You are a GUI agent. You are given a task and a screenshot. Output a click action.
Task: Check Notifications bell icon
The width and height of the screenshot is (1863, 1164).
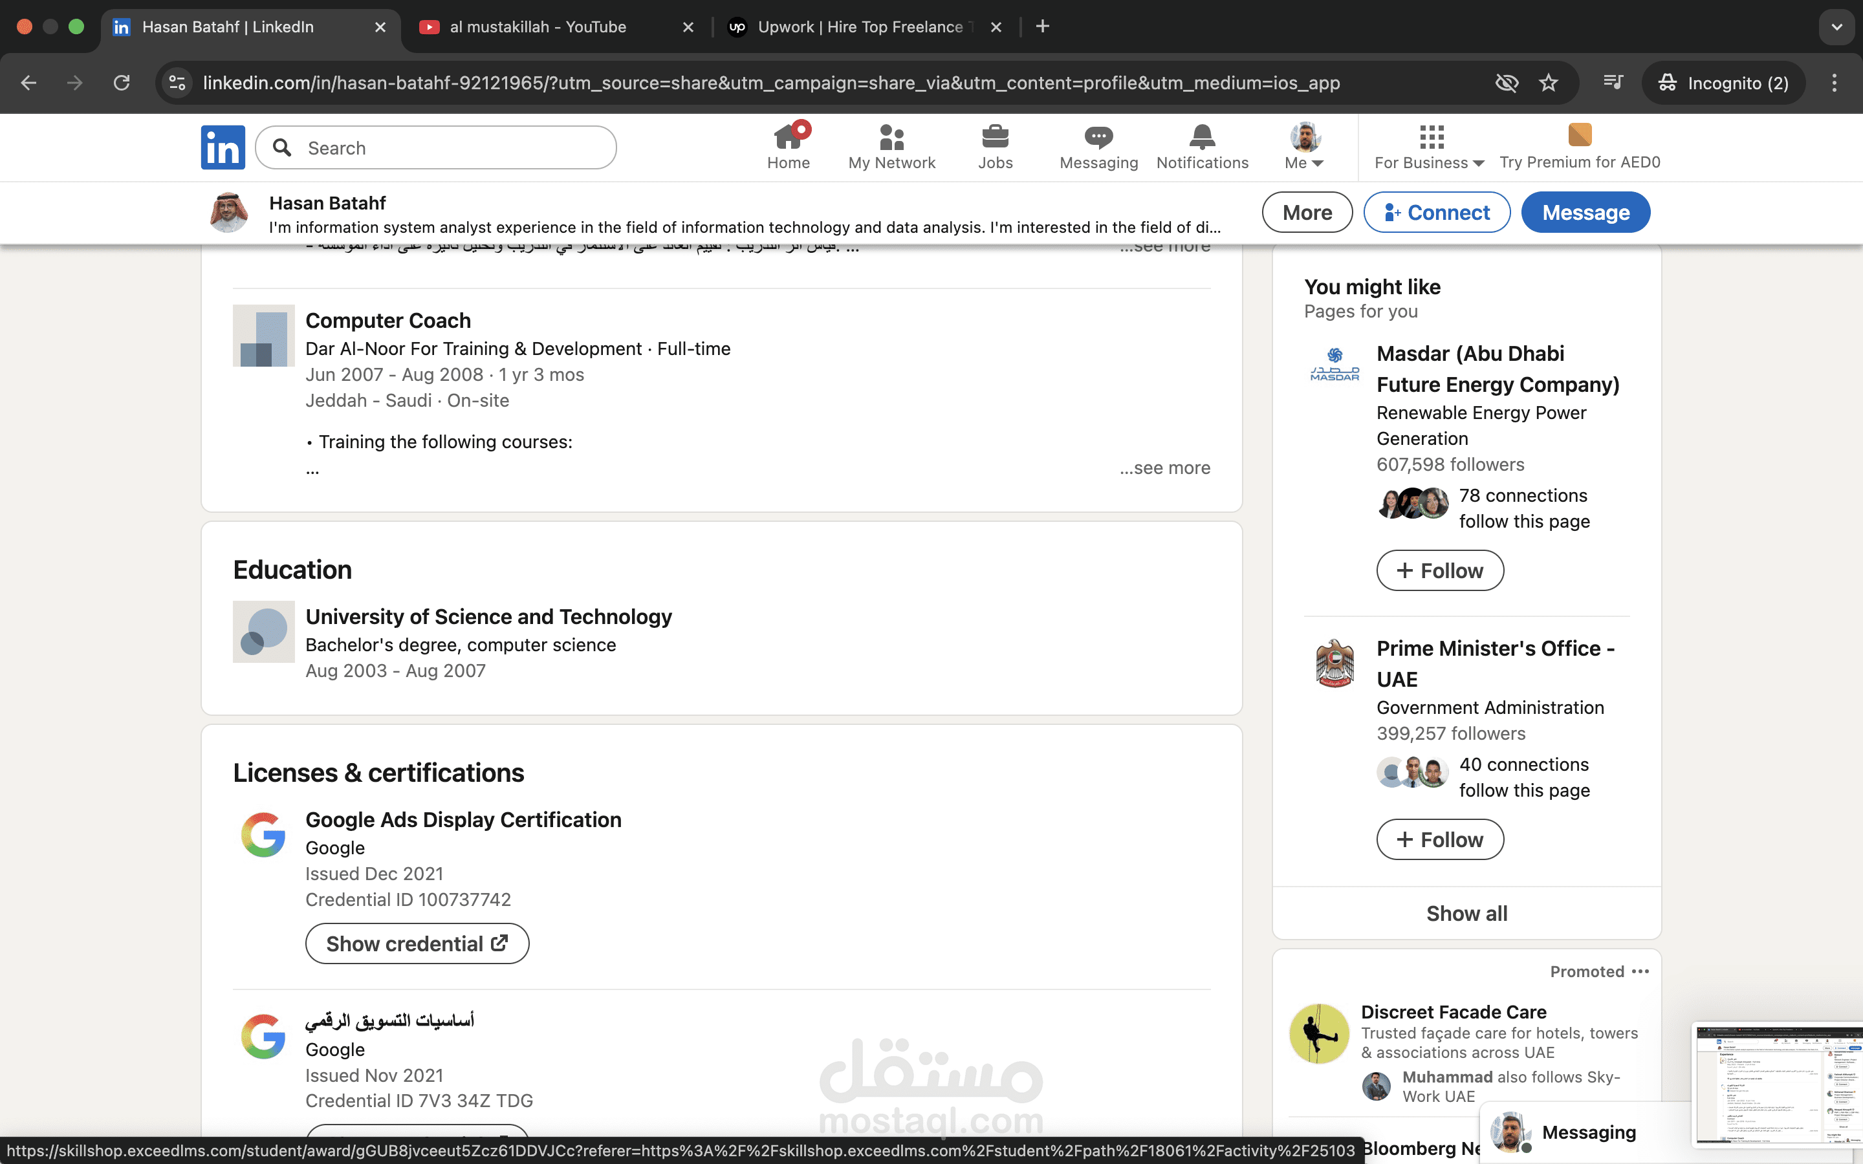coord(1200,137)
